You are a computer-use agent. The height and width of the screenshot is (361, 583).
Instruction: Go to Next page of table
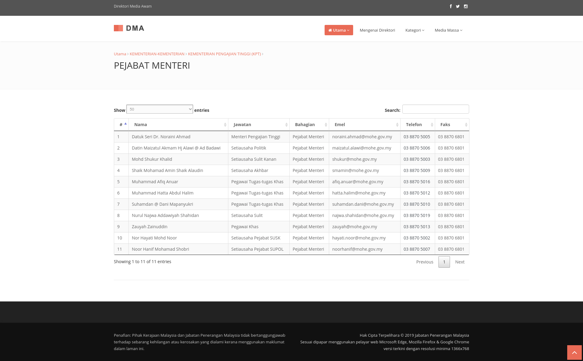click(459, 262)
